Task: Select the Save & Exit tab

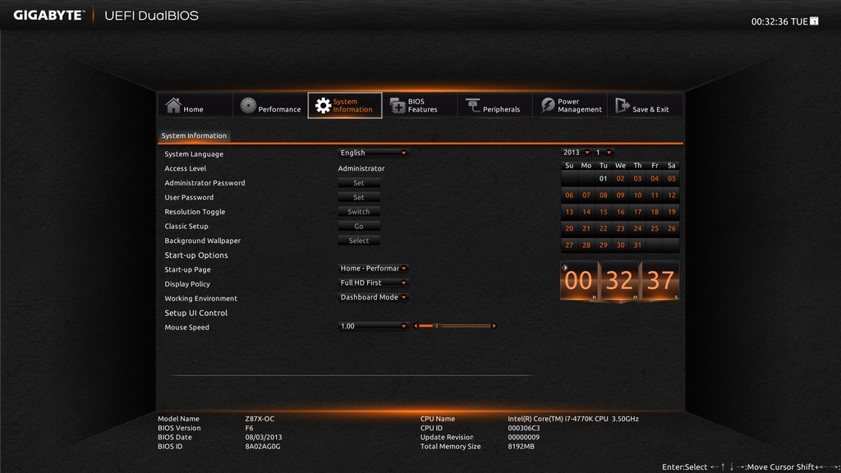Action: click(645, 105)
